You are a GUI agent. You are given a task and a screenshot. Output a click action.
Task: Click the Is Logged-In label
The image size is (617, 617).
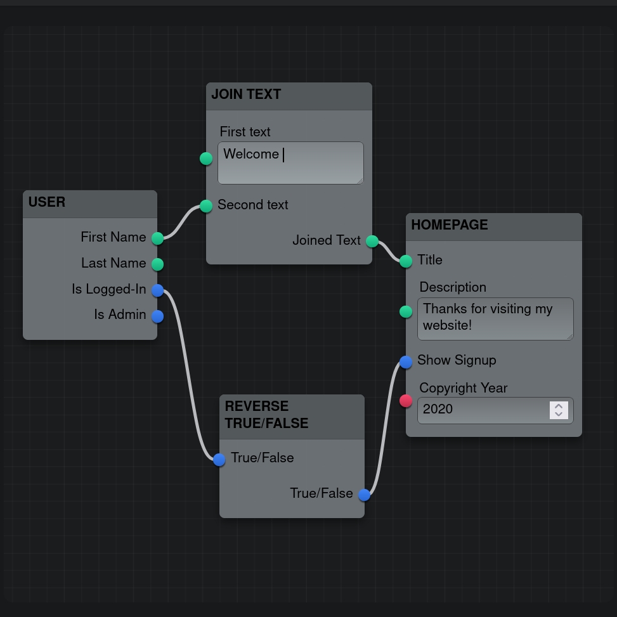(109, 289)
